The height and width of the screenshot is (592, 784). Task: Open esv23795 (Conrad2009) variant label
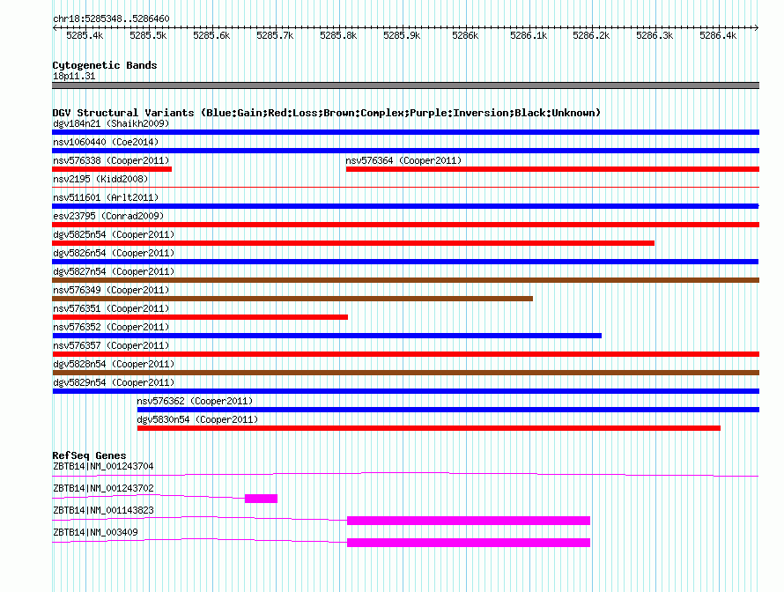[108, 216]
